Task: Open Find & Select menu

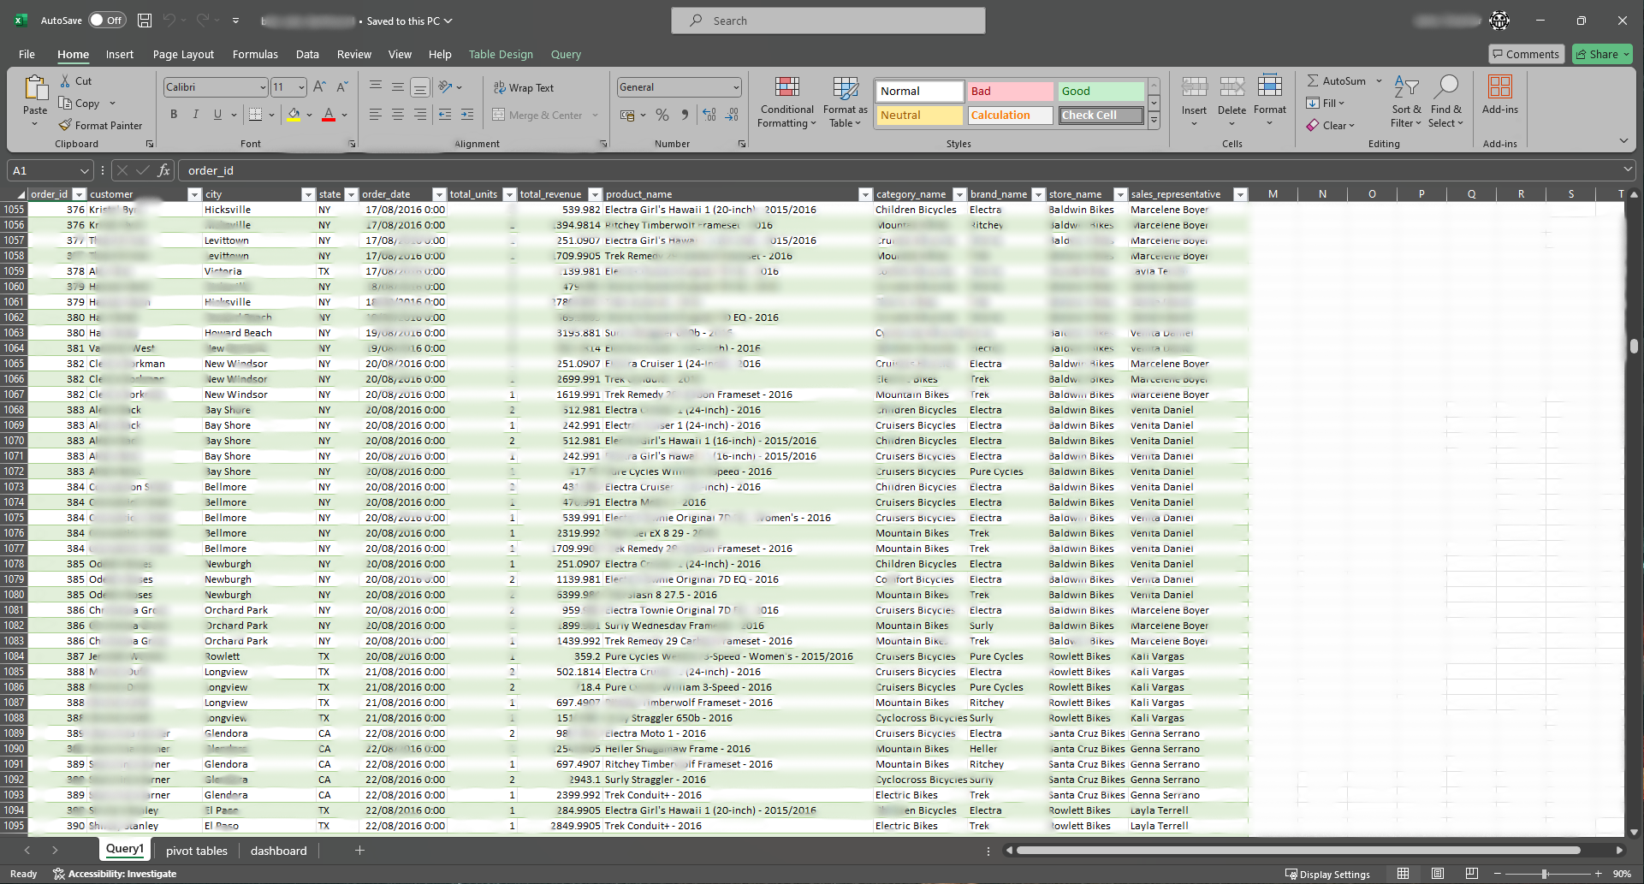Action: coord(1446,102)
